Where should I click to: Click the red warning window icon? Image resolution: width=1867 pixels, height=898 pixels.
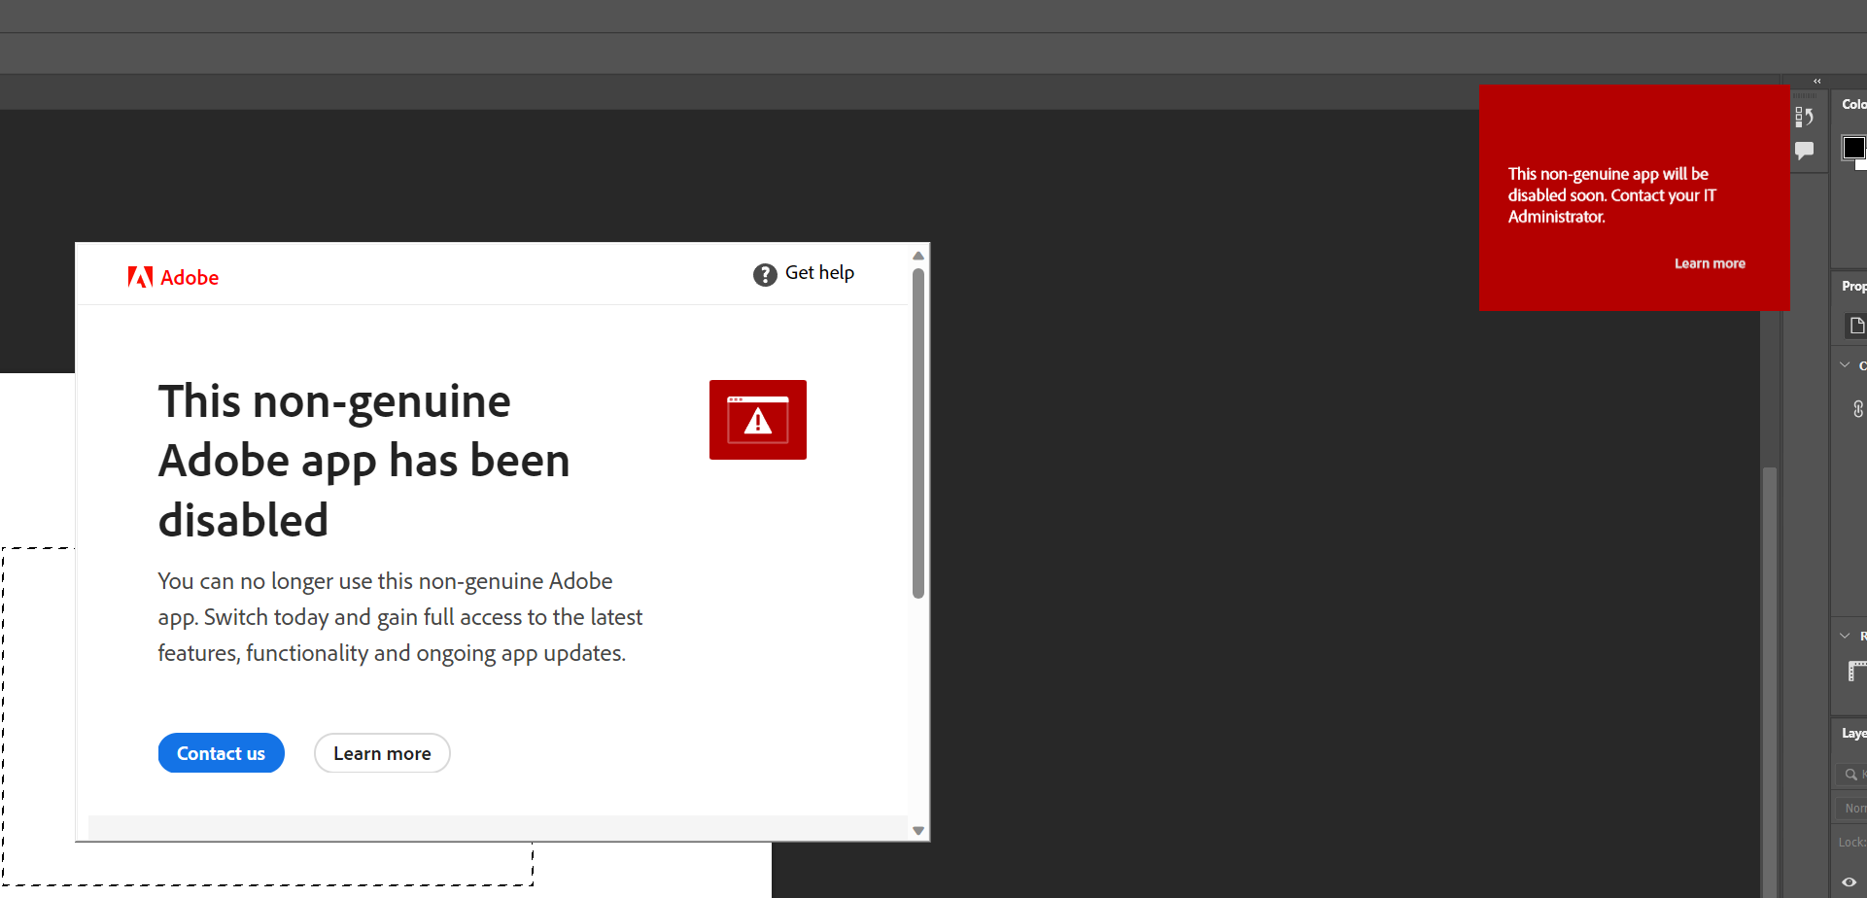[x=758, y=420]
